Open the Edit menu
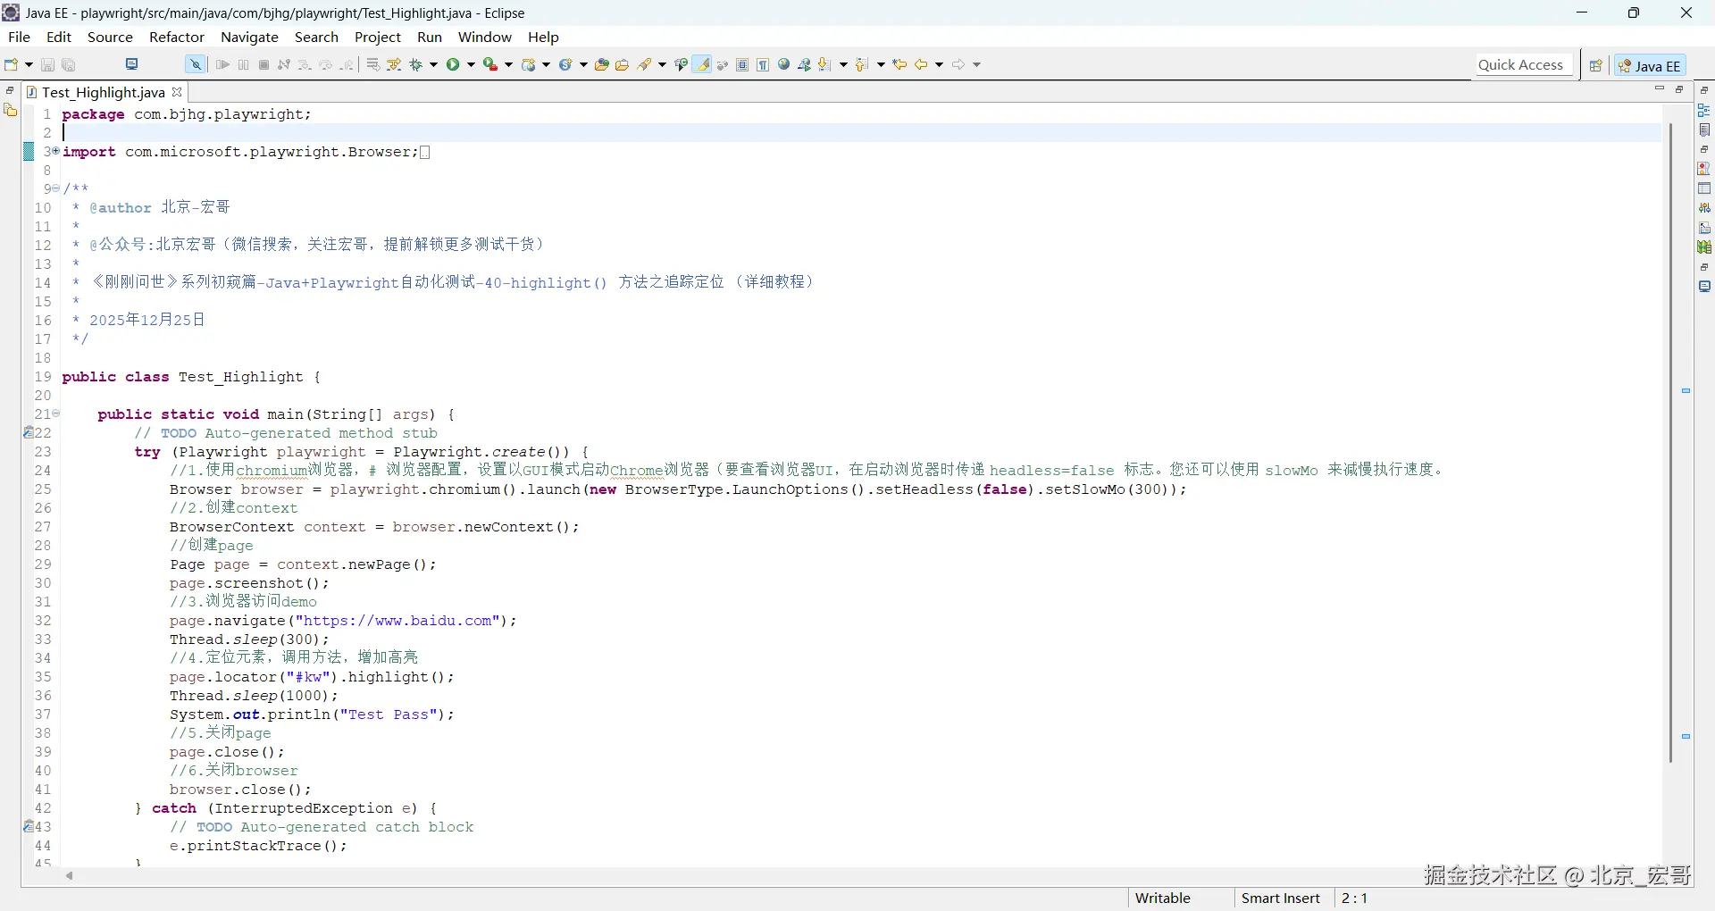 [x=59, y=37]
